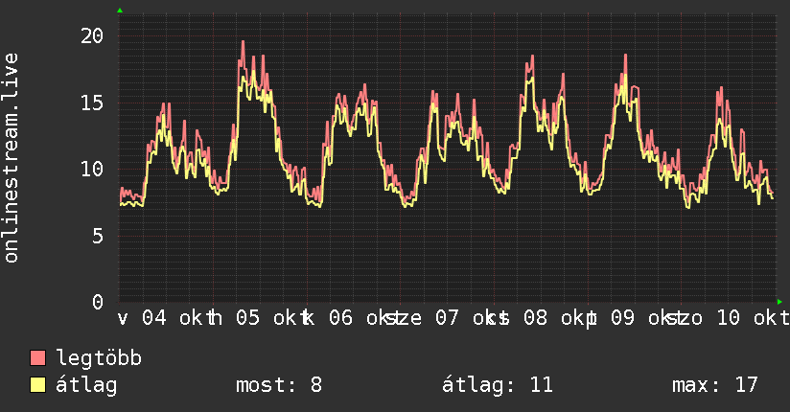Click the '10 okt' date label
Screen dimensions: 790x412
754,318
